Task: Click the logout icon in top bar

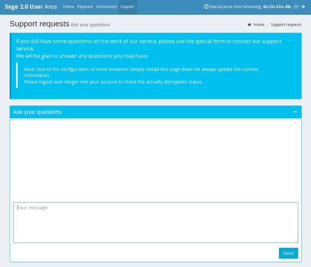Action: [x=303, y=7]
